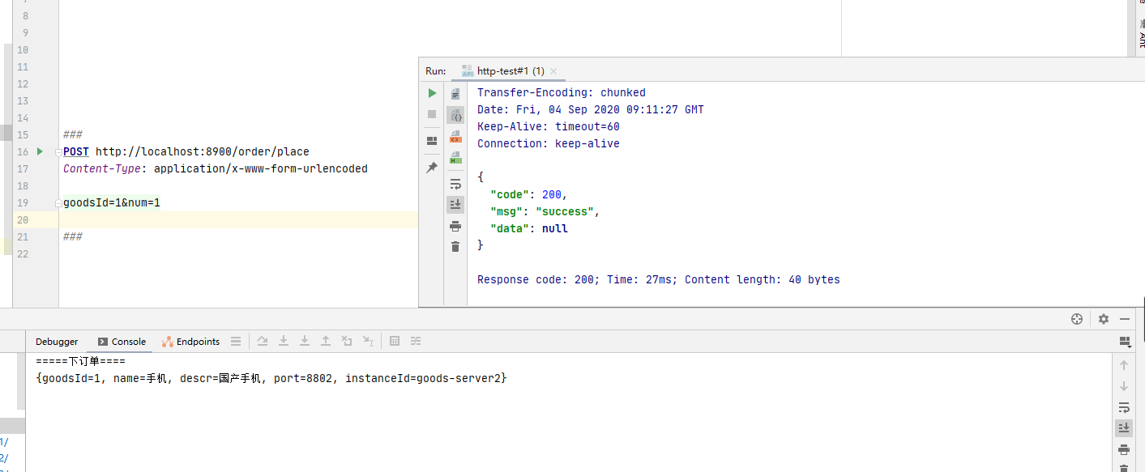The height and width of the screenshot is (472, 1145).
Task: Print the HTTP response output
Action: pyautogui.click(x=455, y=226)
